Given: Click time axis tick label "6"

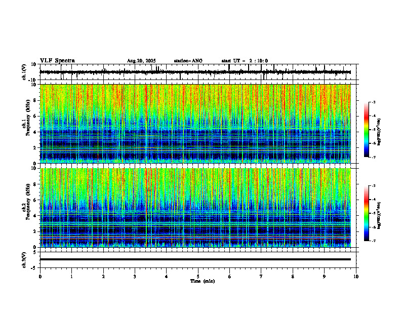Looking at the screenshot, I should pos(230,277).
